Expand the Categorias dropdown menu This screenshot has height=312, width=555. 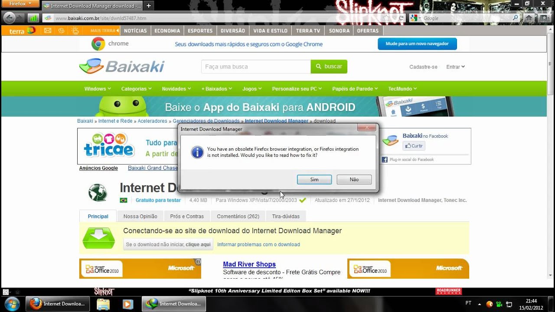pyautogui.click(x=136, y=89)
